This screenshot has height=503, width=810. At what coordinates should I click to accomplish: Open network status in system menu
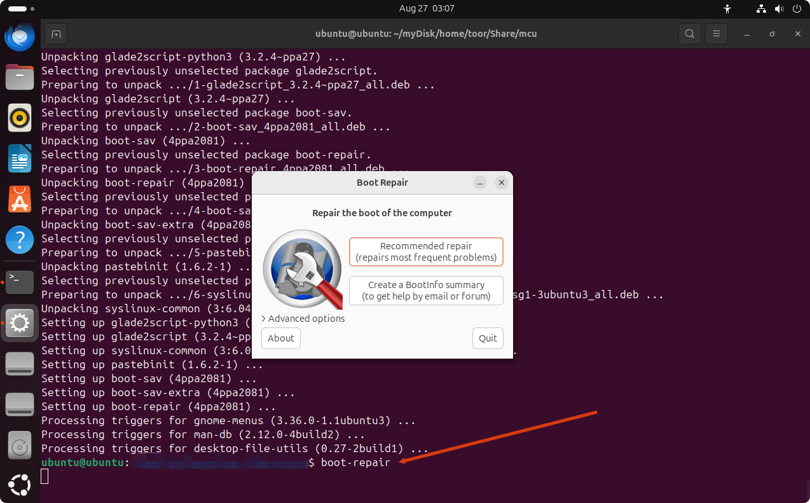[761, 9]
